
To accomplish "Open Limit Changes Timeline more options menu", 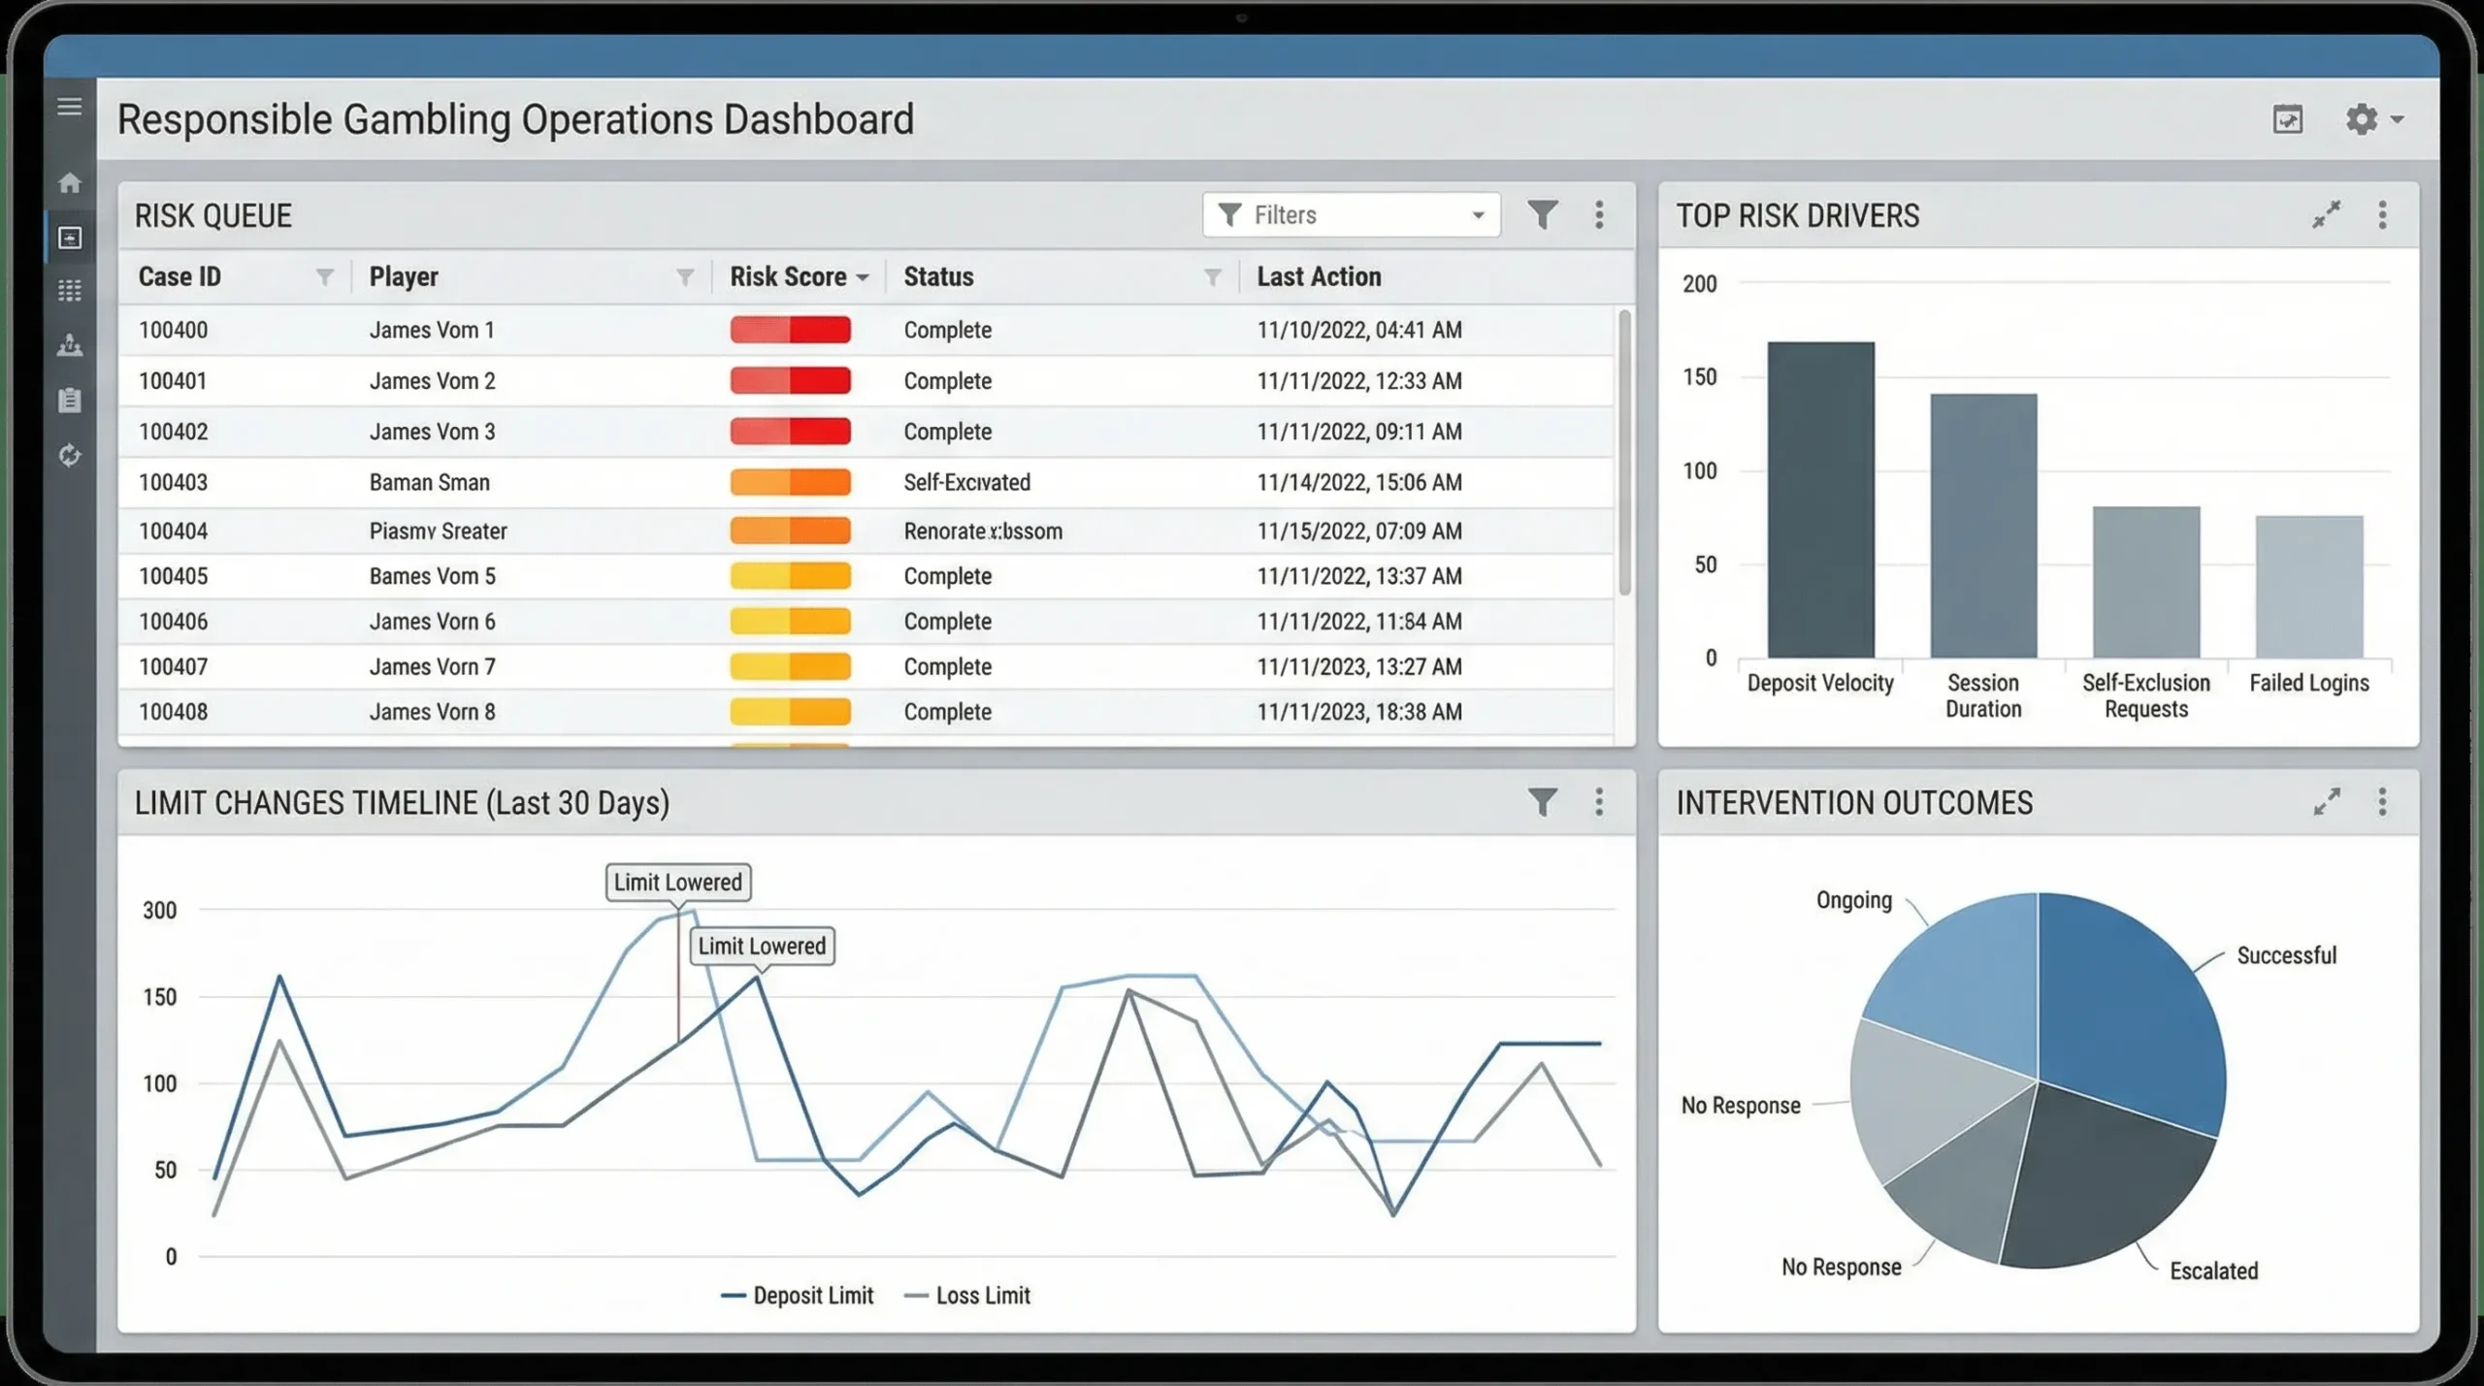I will click(1599, 802).
